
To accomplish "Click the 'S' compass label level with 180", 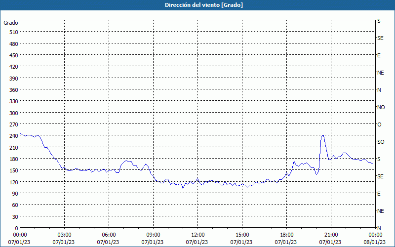I will click(379, 159).
